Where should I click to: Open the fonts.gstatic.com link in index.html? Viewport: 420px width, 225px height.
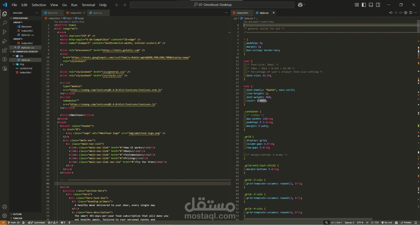[121, 50]
